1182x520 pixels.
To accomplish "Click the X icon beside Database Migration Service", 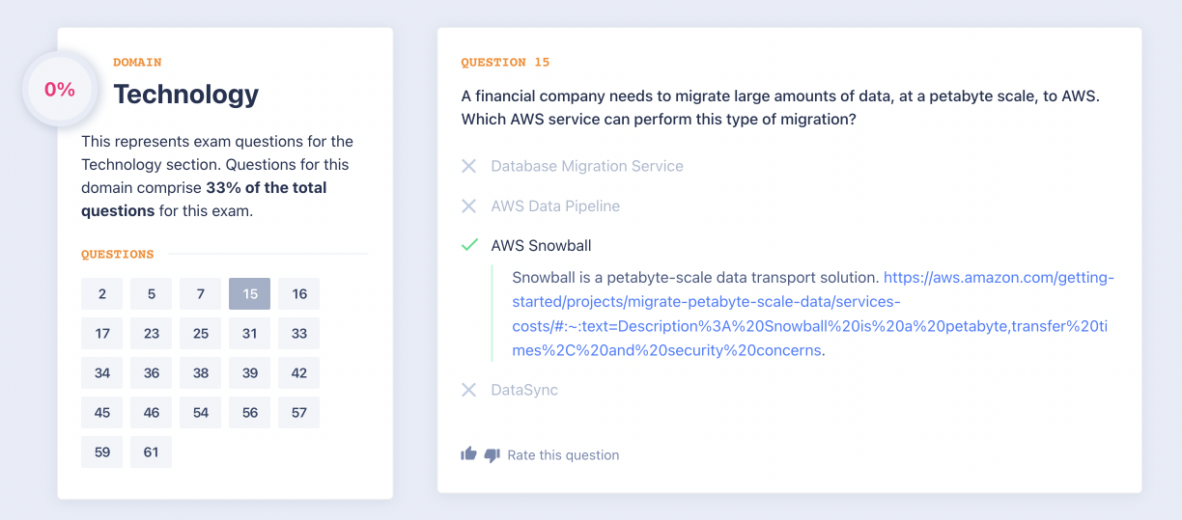I will 469,166.
